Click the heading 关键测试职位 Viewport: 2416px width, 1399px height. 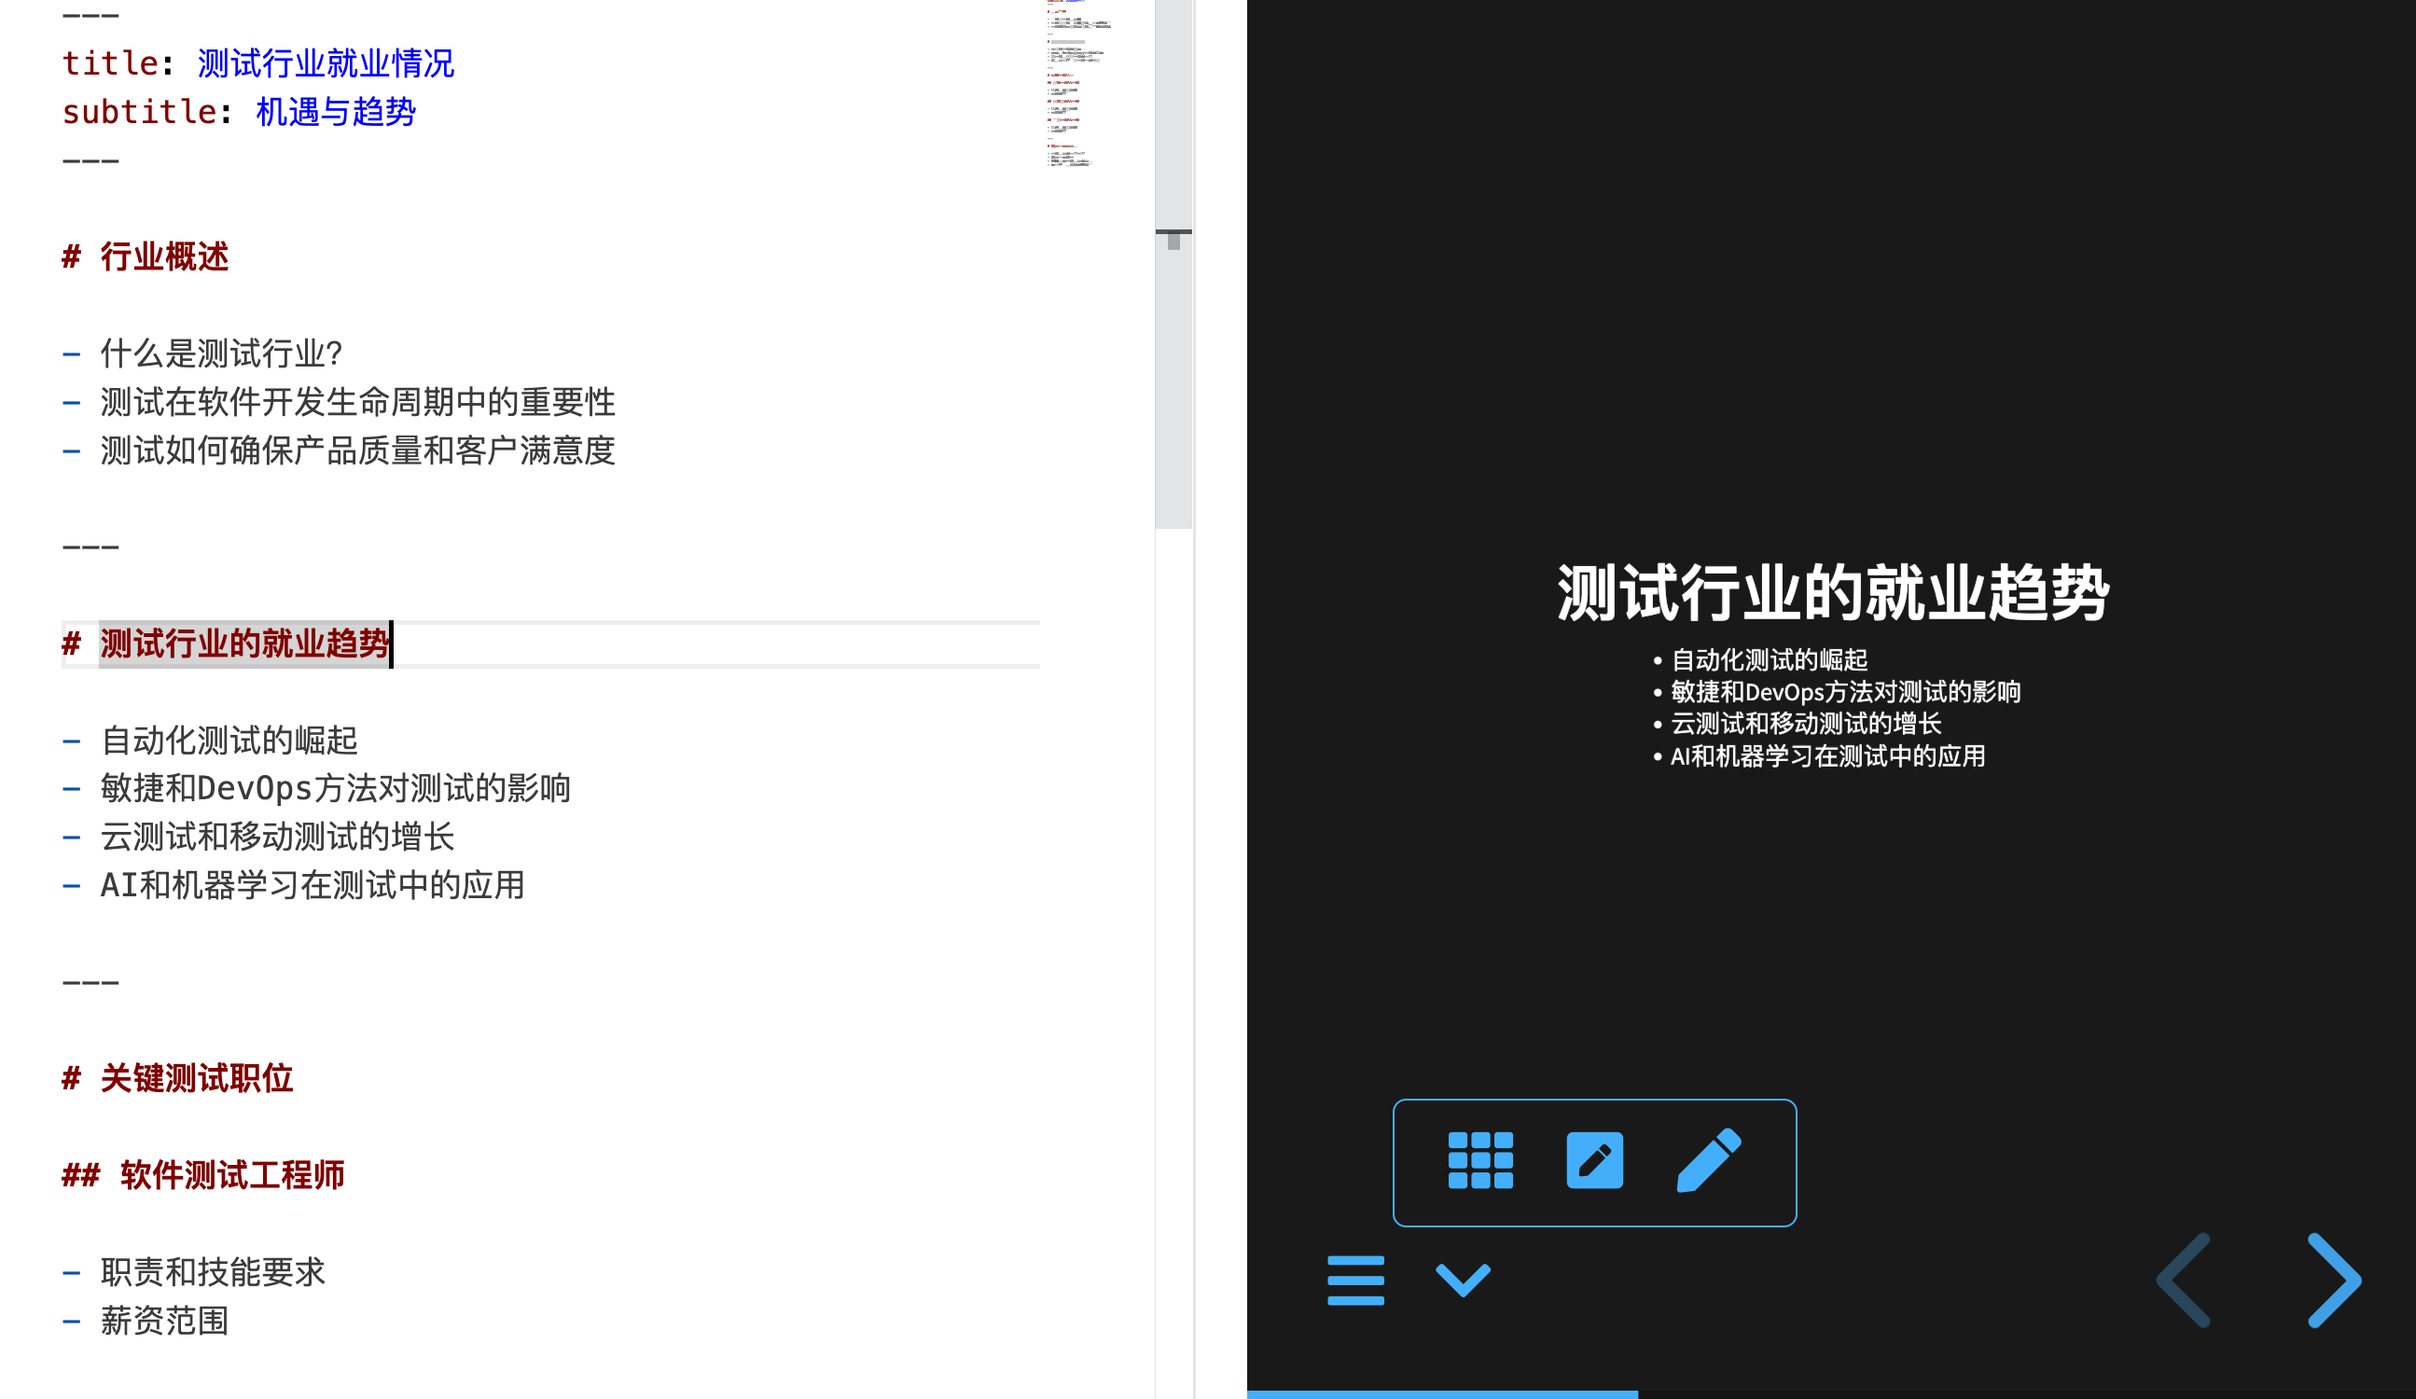[197, 1079]
